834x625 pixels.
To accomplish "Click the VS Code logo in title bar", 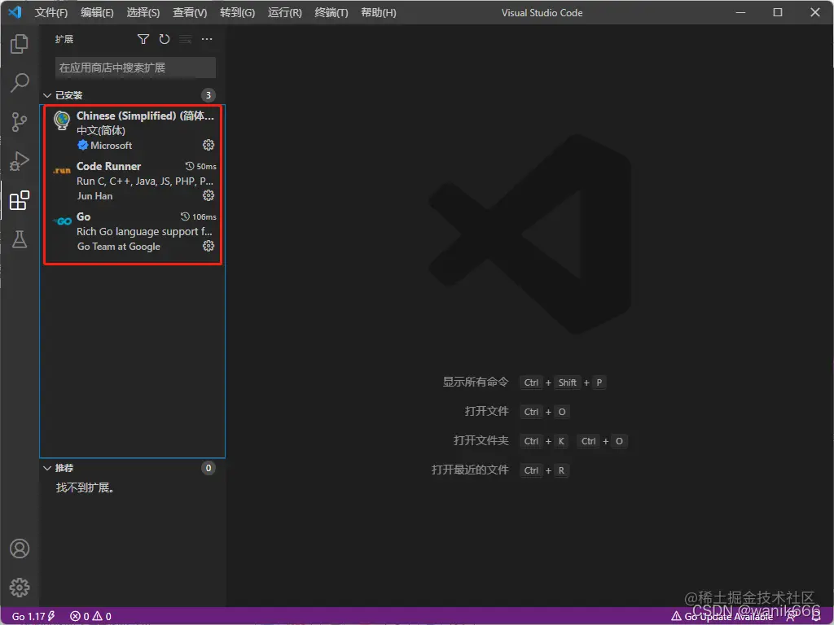I will coord(15,12).
